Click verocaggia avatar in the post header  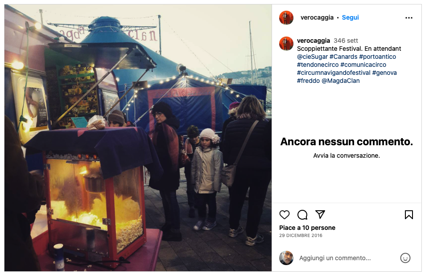tap(286, 17)
